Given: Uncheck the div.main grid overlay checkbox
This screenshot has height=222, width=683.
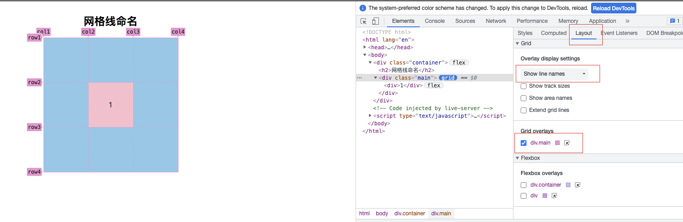Looking at the screenshot, I should pyautogui.click(x=523, y=143).
